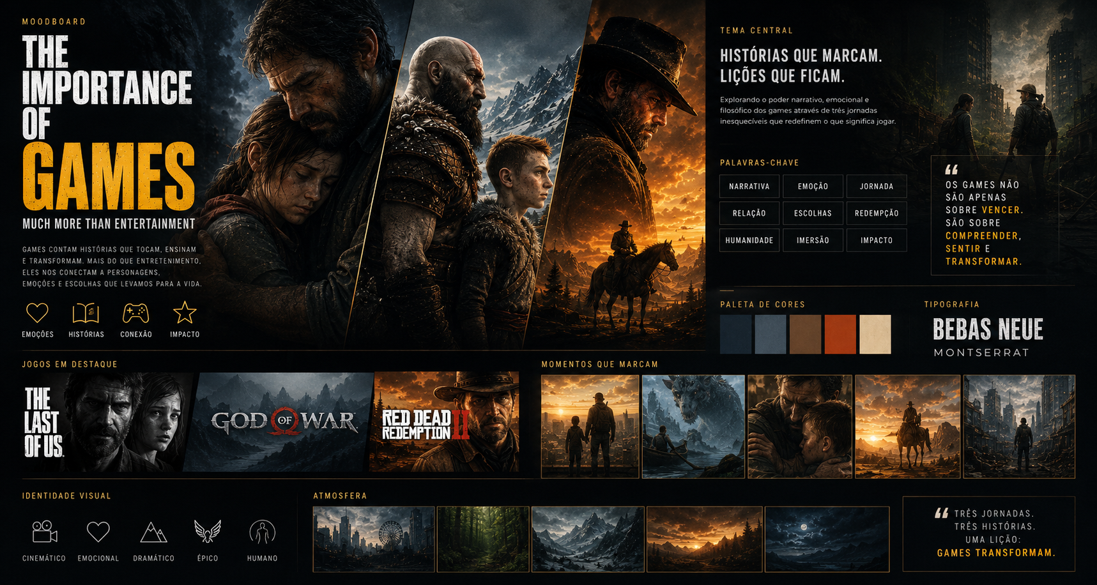1097x585 pixels.
Task: Choose the brown palette swatch
Action: point(805,334)
